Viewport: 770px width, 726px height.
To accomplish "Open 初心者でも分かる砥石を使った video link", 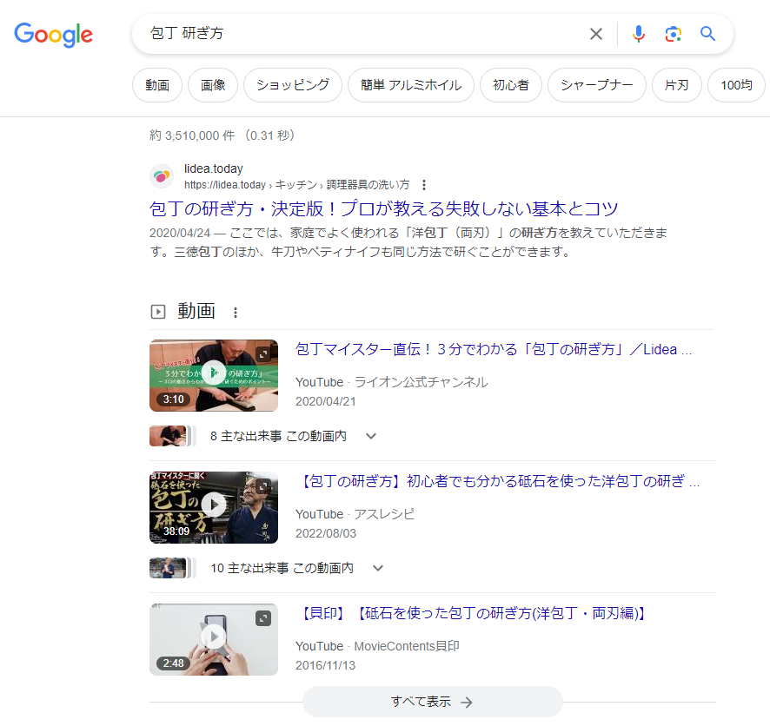I will [x=497, y=481].
